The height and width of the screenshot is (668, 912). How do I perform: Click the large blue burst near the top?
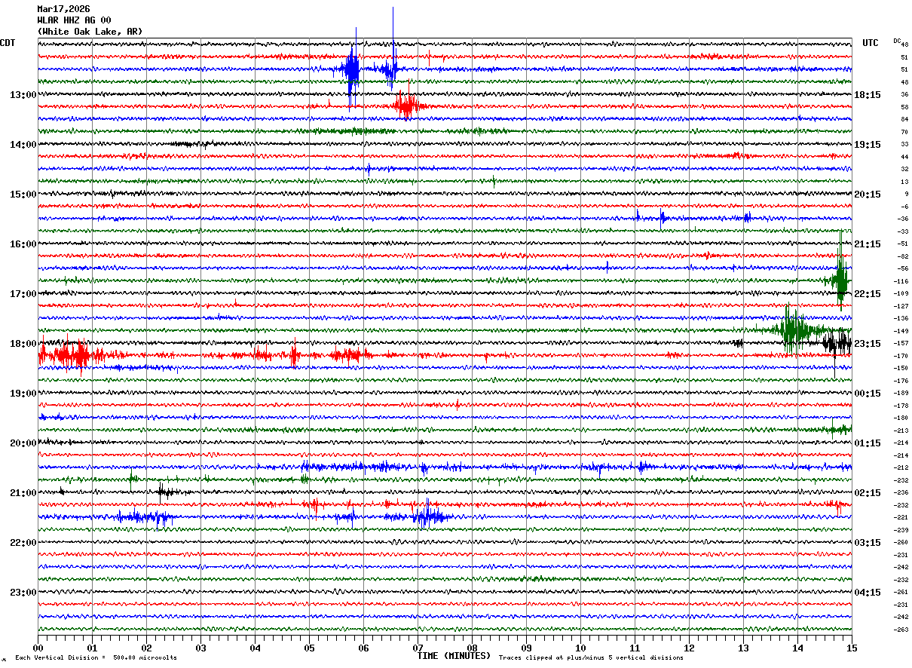pos(352,69)
